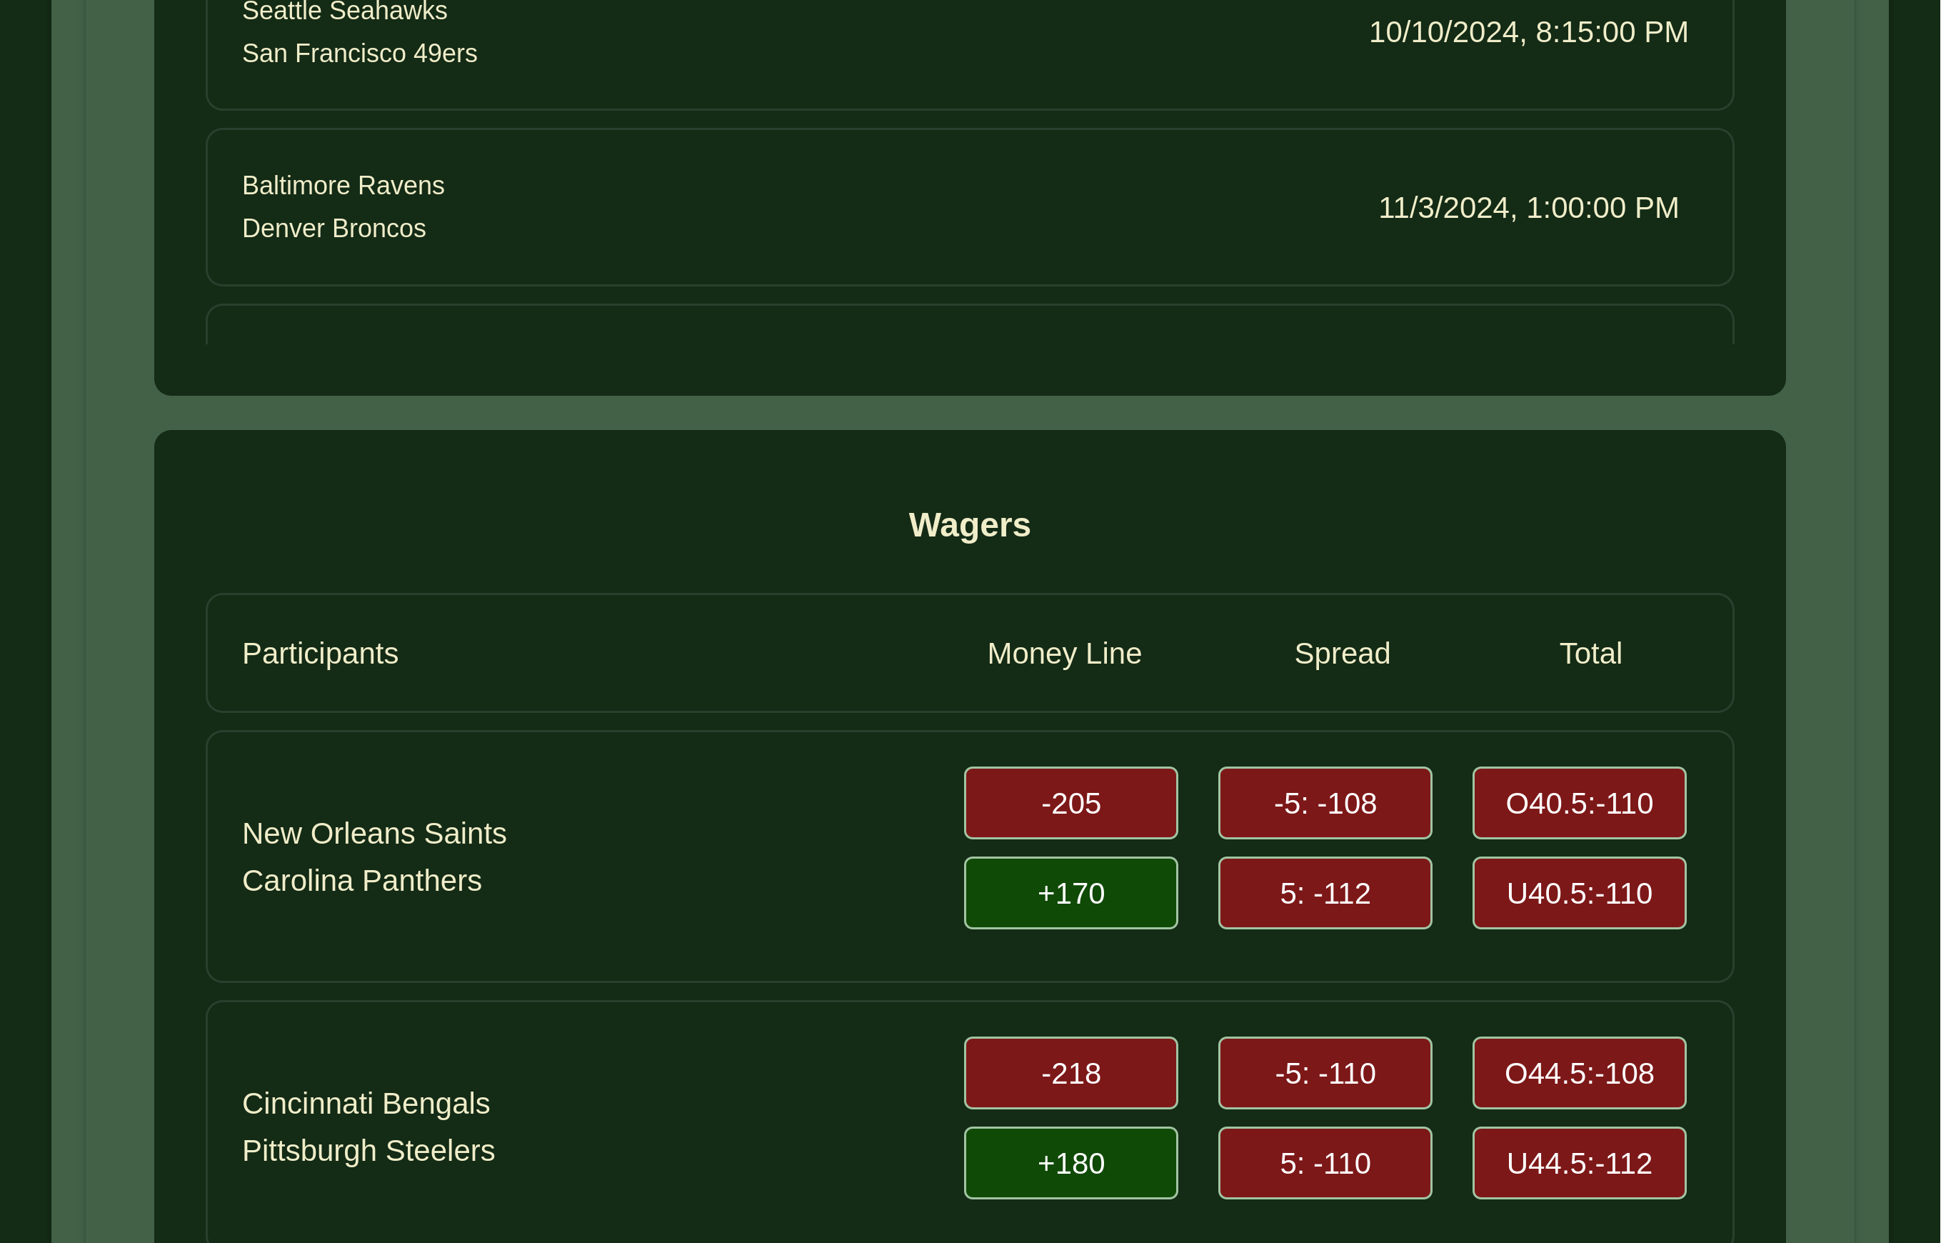1941x1243 pixels.
Task: Click the Money Line column header
Action: [1064, 653]
